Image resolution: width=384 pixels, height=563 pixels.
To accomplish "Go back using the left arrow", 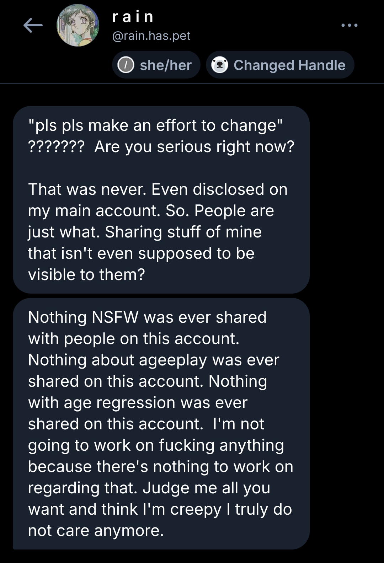I will (33, 26).
